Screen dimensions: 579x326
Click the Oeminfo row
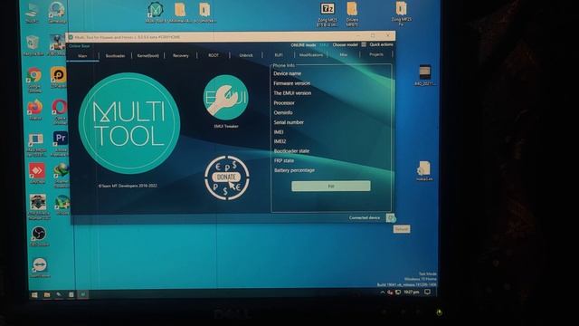point(283,112)
